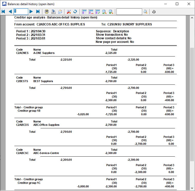This screenshot has width=195, height=191.
Task: Click the vertical scrollbar up arrow
Action: coord(192,18)
